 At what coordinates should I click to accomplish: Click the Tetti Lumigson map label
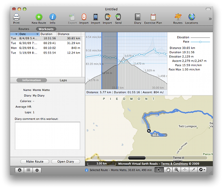(188, 126)
